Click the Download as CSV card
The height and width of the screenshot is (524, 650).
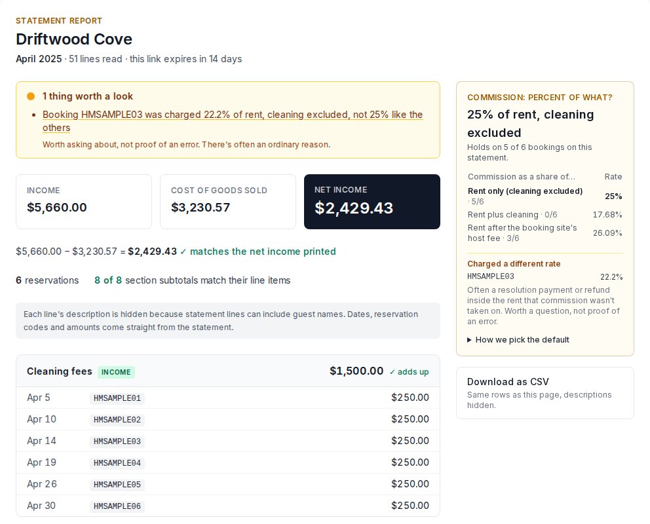545,393
